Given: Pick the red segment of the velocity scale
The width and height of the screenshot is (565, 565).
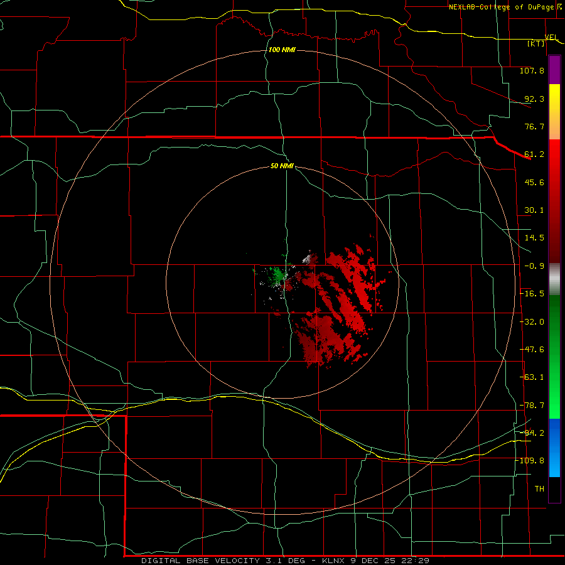Looking at the screenshot, I should 554,201.
